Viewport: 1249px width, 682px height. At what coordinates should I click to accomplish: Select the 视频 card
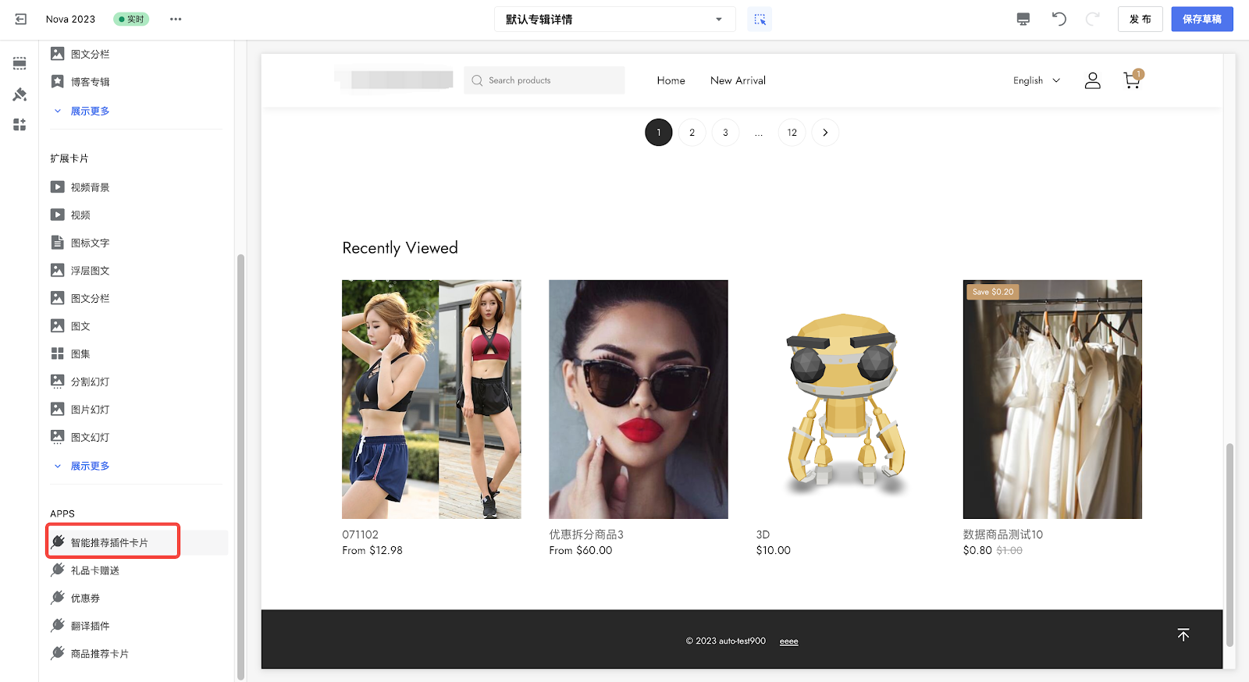[x=70, y=215]
